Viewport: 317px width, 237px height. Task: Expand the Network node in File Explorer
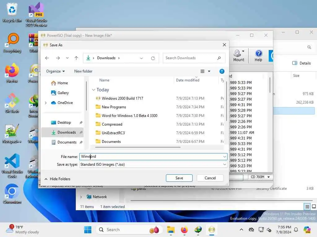coord(81,197)
